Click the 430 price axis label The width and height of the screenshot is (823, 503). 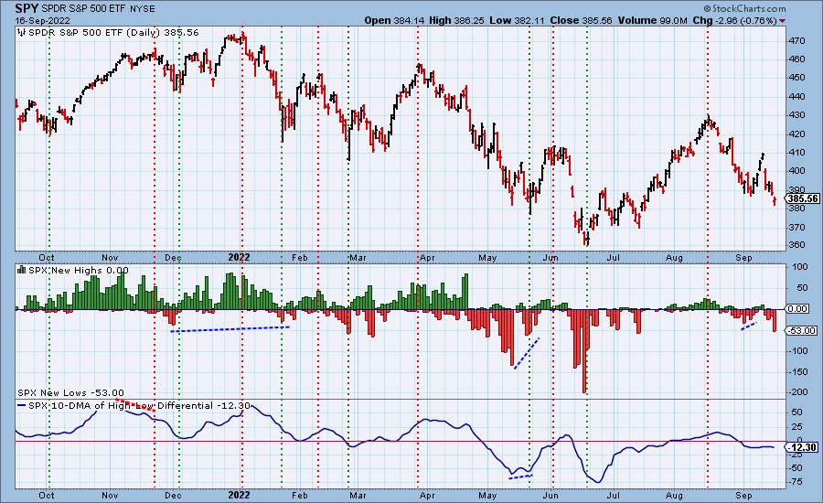point(797,115)
